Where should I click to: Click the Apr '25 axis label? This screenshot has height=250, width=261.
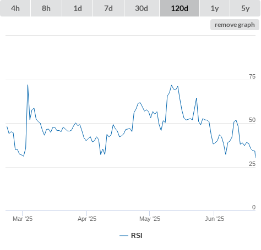coord(87,219)
